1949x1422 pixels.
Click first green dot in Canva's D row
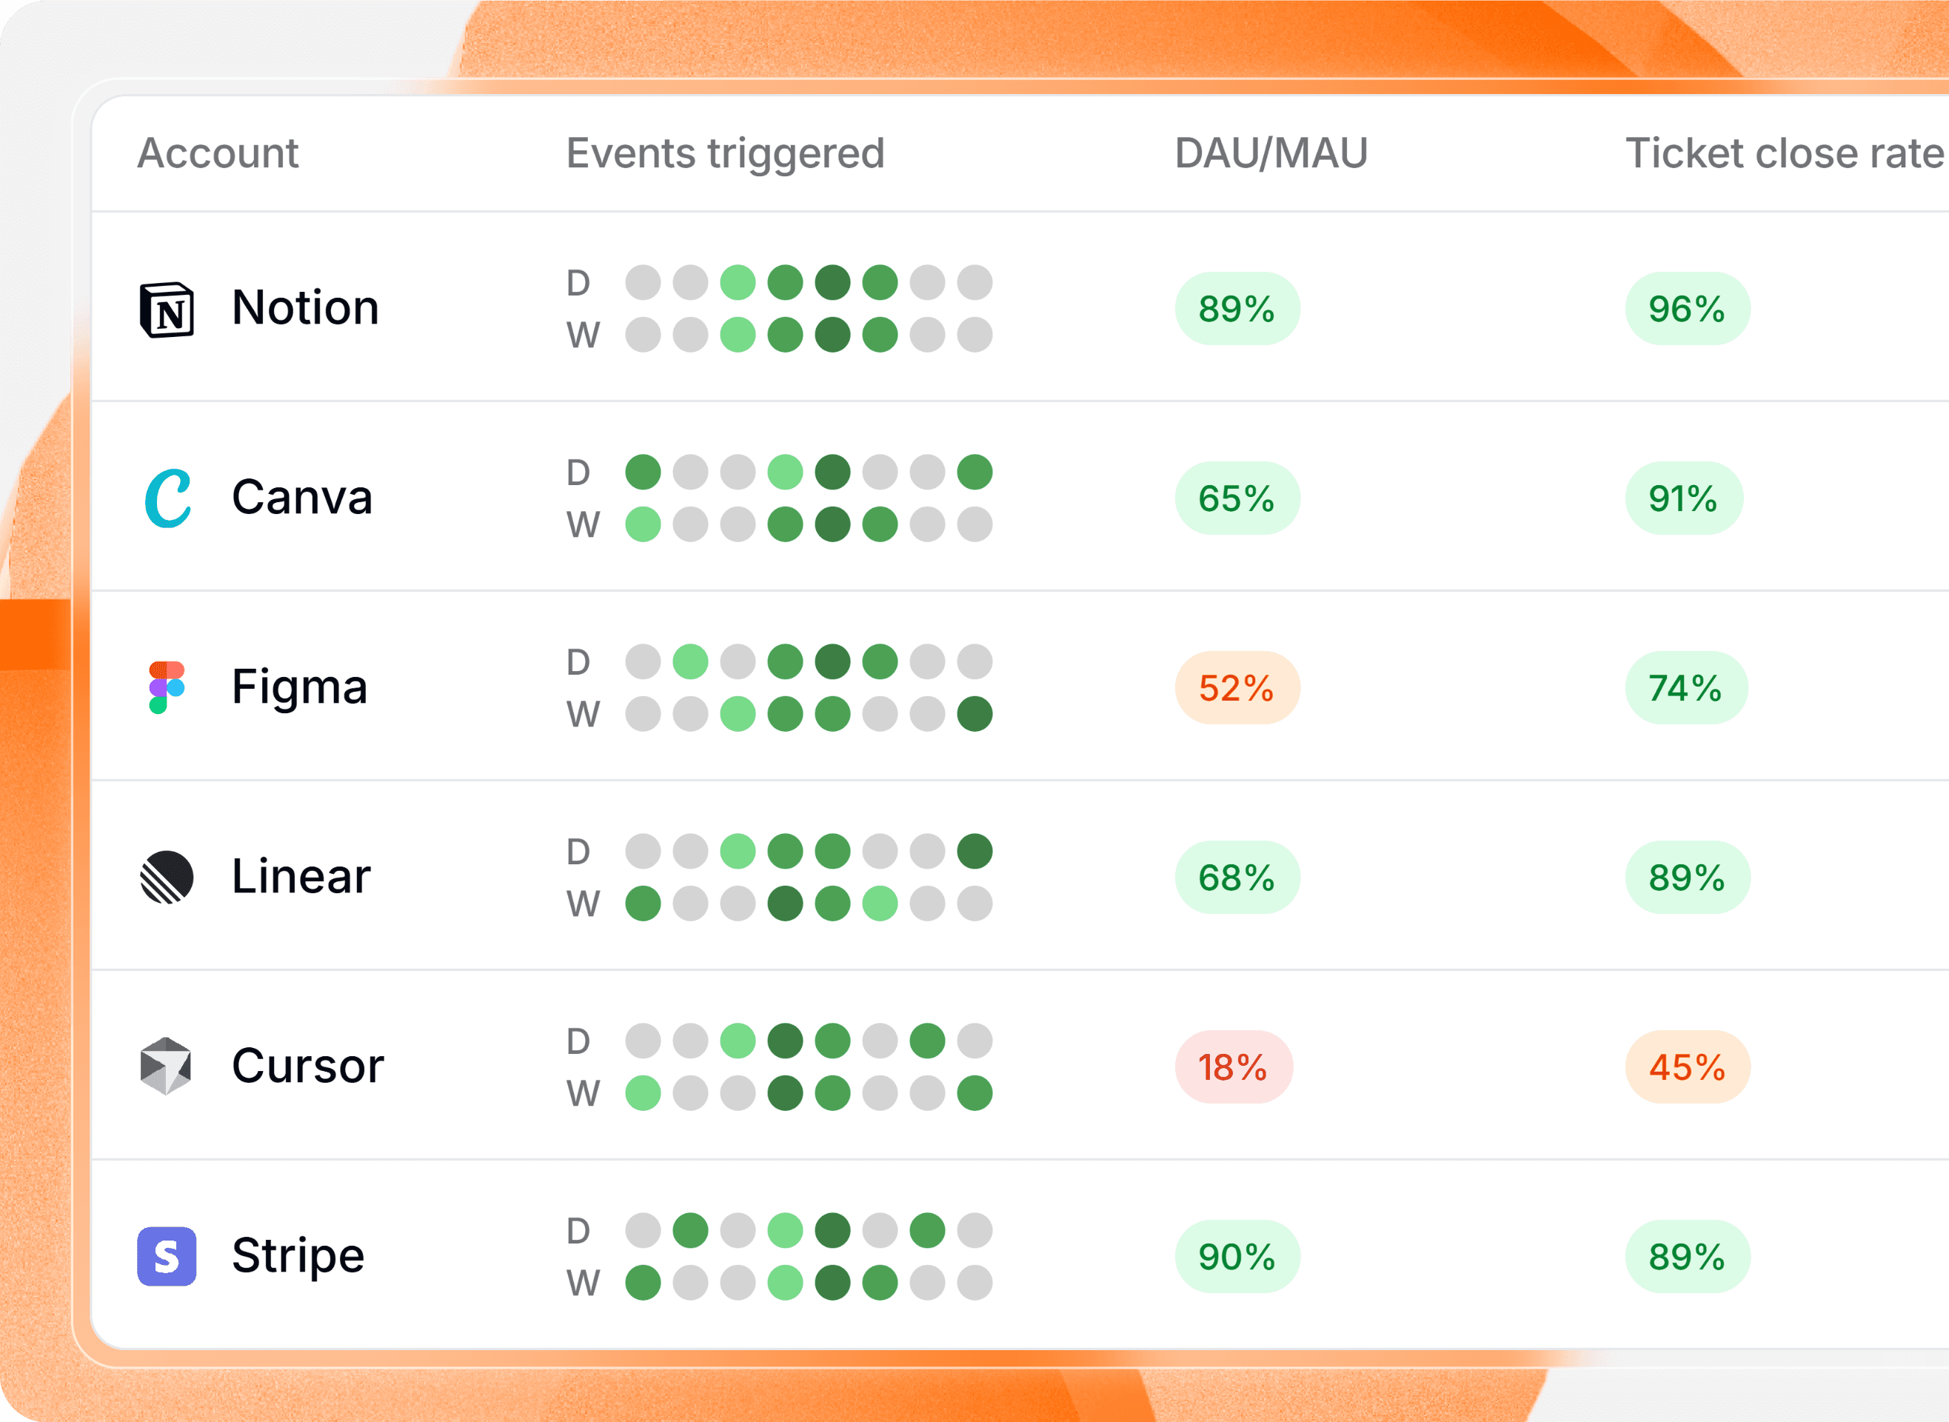[643, 472]
